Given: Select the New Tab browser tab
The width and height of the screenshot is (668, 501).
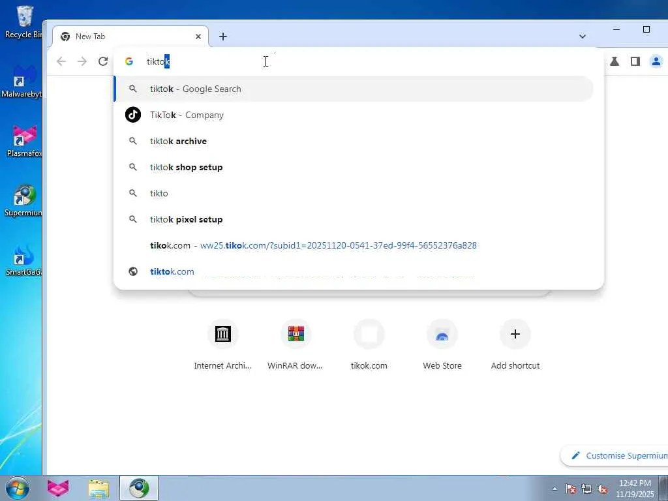Looking at the screenshot, I should (x=130, y=37).
